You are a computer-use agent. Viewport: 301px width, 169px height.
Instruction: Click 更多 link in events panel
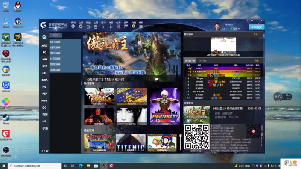pos(256,35)
